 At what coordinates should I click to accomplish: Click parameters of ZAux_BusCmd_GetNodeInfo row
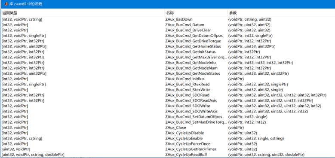(261, 63)
